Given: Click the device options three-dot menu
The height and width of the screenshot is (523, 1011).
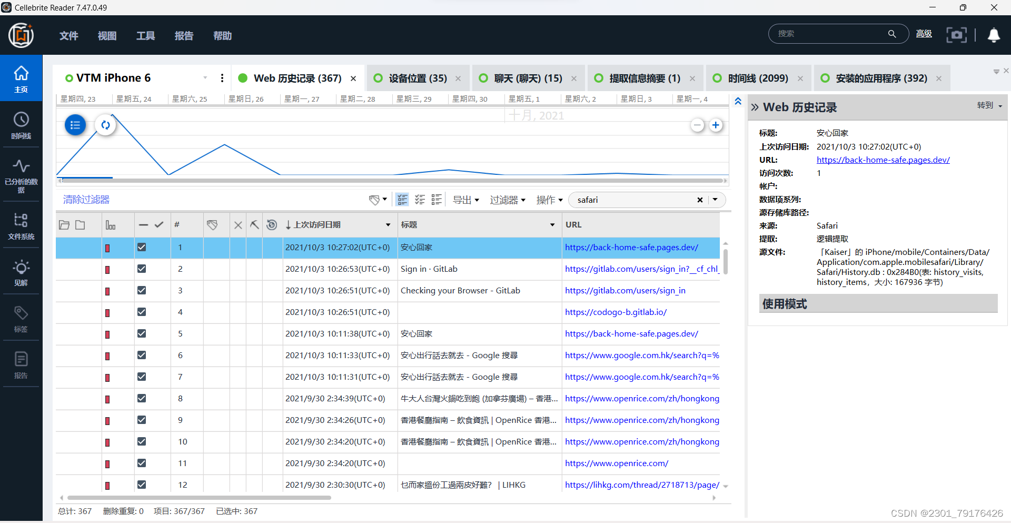Looking at the screenshot, I should coord(222,78).
